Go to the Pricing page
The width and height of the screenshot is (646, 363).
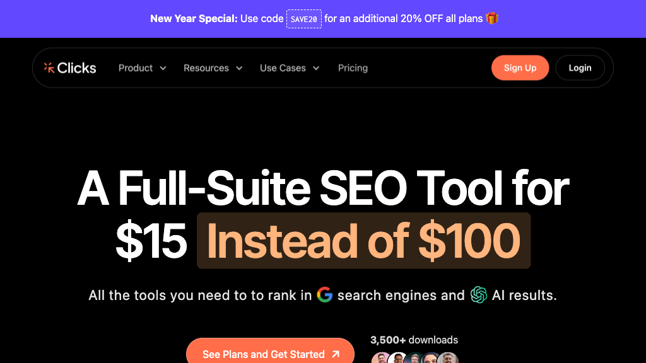tap(353, 68)
